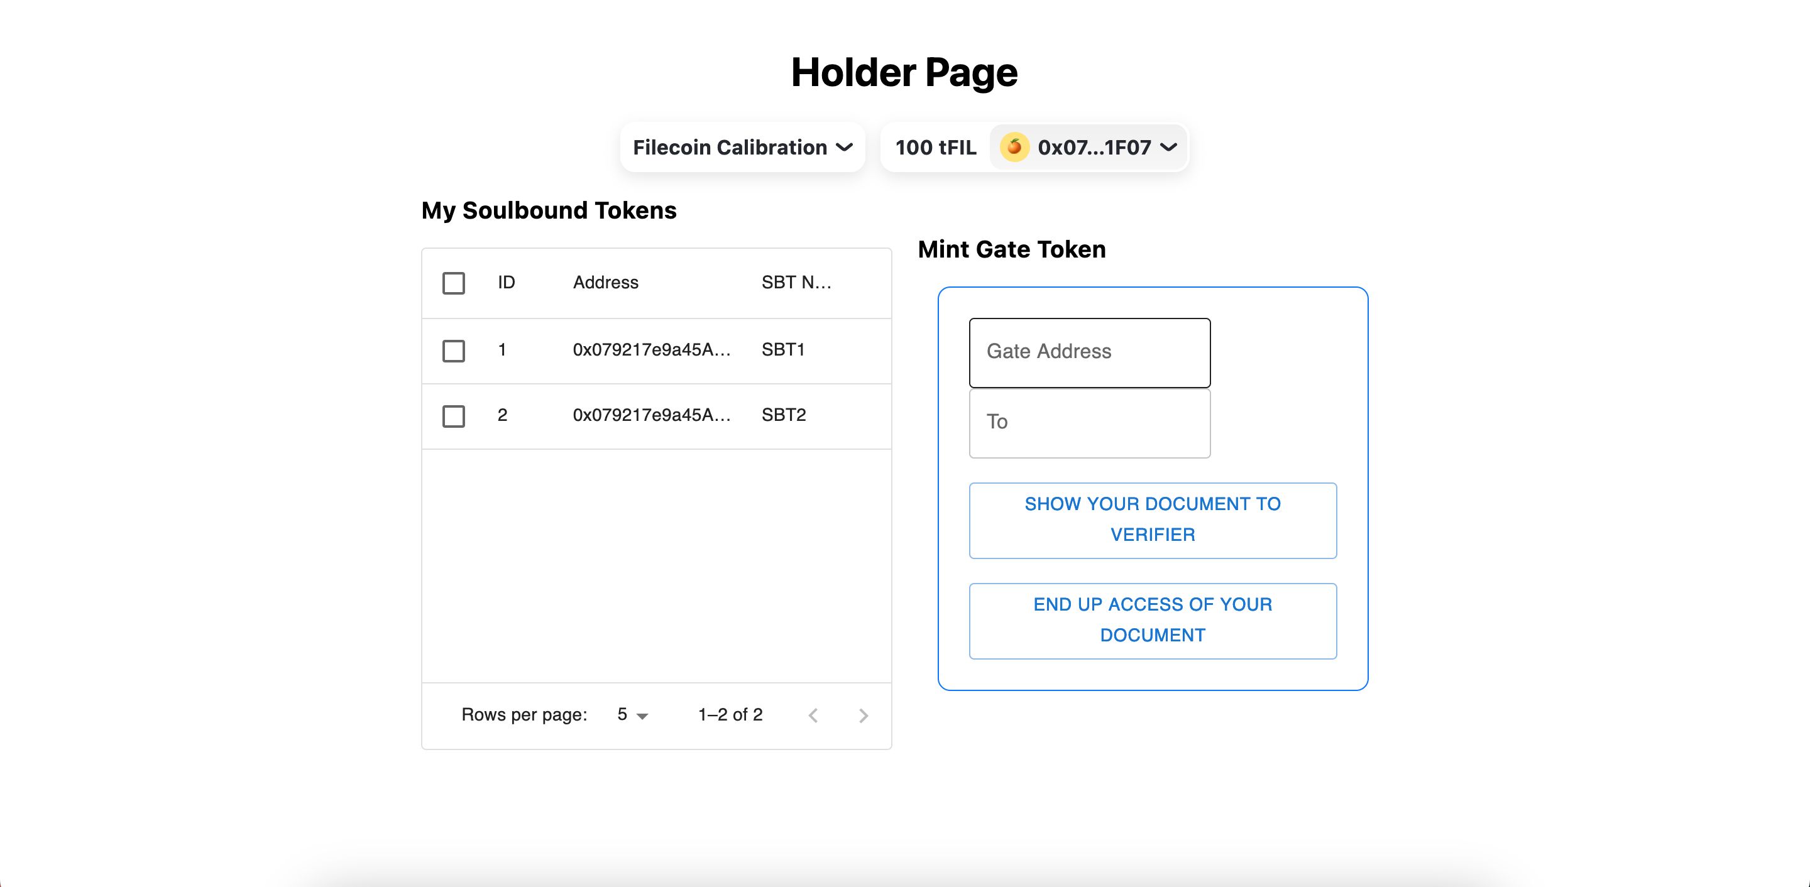Click SHOW YOUR DOCUMENT TO VERIFIER button

[x=1152, y=519]
